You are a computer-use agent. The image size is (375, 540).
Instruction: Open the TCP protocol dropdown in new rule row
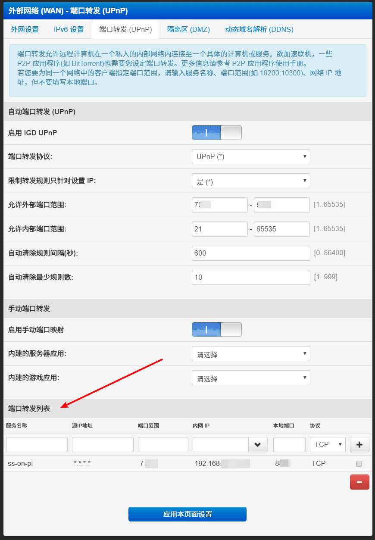pyautogui.click(x=328, y=444)
